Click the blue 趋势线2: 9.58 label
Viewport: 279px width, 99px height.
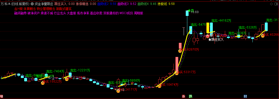pyautogui.click(x=107, y=4)
